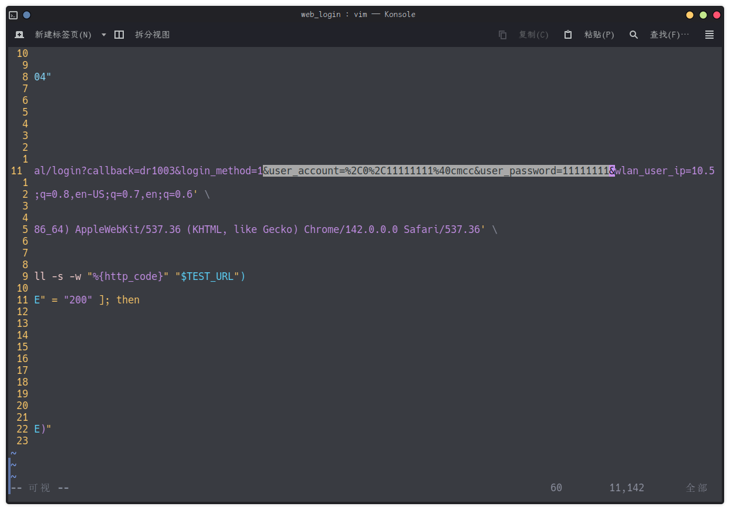
Task: Click the yellow minimize window button
Action: tap(690, 15)
